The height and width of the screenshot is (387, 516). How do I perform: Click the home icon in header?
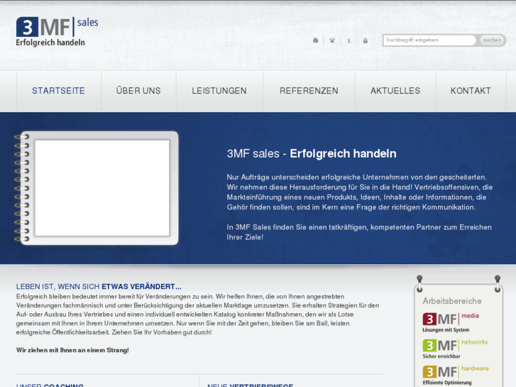315,40
